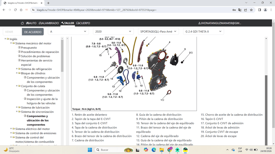
Task: Expand Sistema de control de emisiones node
Action: [x=11, y=133]
